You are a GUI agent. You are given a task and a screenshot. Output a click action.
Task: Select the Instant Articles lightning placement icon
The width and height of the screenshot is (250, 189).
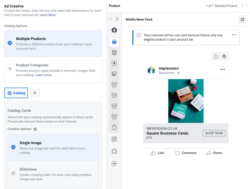coord(114,63)
